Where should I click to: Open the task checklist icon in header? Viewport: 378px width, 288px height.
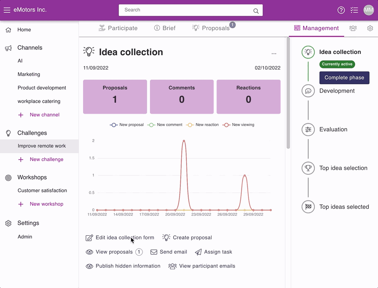354,10
